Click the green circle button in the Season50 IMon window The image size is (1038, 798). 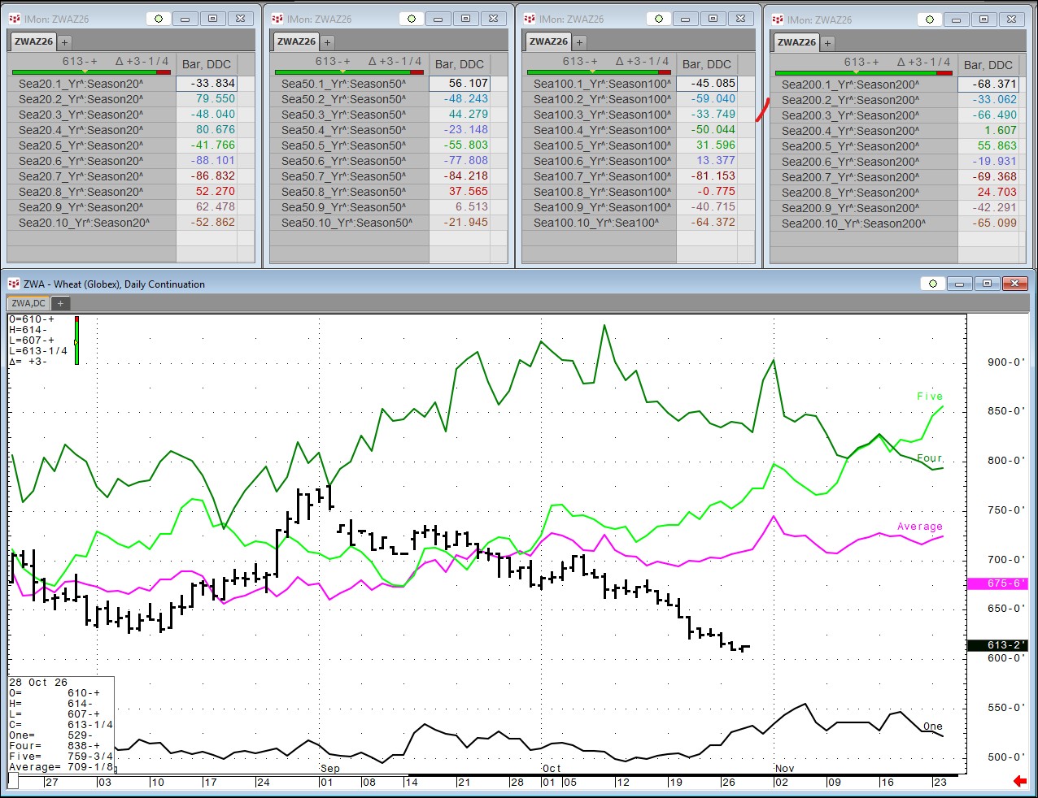(x=412, y=19)
